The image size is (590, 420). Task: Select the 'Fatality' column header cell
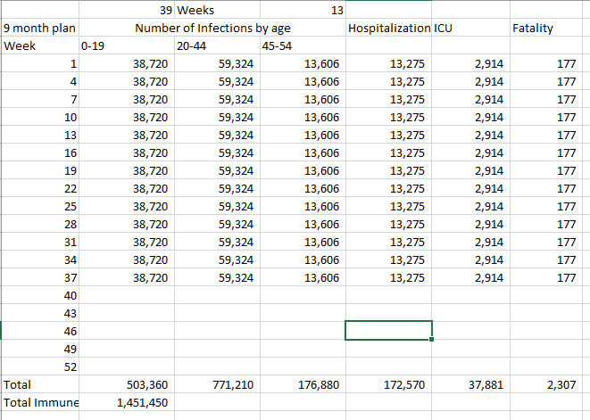pos(534,29)
